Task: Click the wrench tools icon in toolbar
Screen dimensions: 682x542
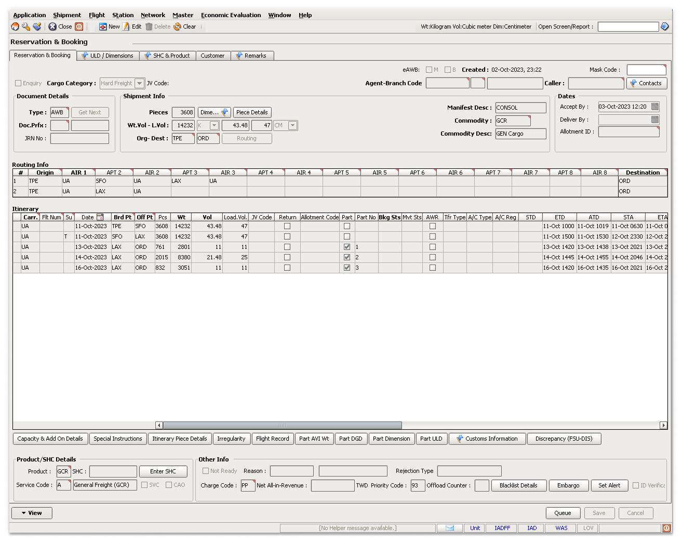Action: pyautogui.click(x=26, y=27)
